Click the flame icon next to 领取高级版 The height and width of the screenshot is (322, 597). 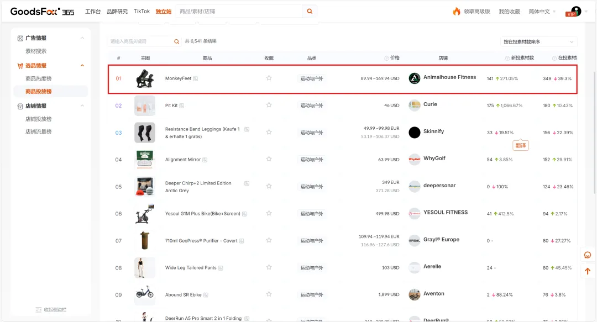point(456,11)
